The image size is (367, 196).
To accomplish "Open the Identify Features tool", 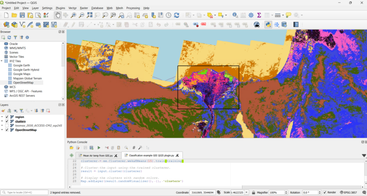I will pos(235,15).
